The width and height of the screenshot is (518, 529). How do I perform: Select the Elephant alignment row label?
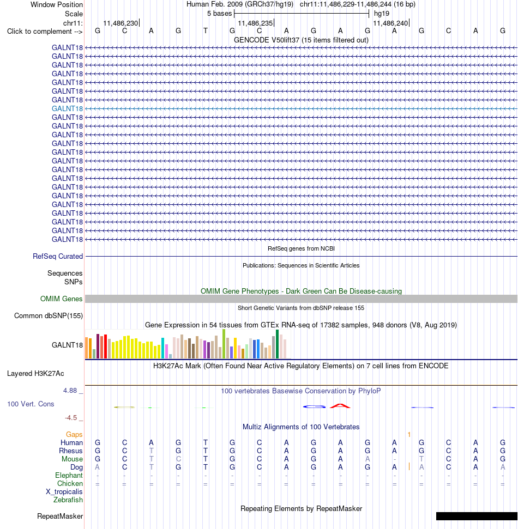point(69,476)
